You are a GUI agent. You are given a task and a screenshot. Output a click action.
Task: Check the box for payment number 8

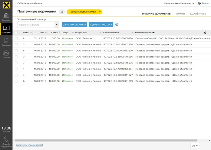click(16, 38)
